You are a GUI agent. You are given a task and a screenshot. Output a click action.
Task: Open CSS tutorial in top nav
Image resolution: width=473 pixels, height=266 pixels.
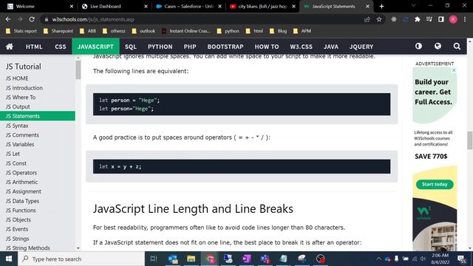click(61, 47)
